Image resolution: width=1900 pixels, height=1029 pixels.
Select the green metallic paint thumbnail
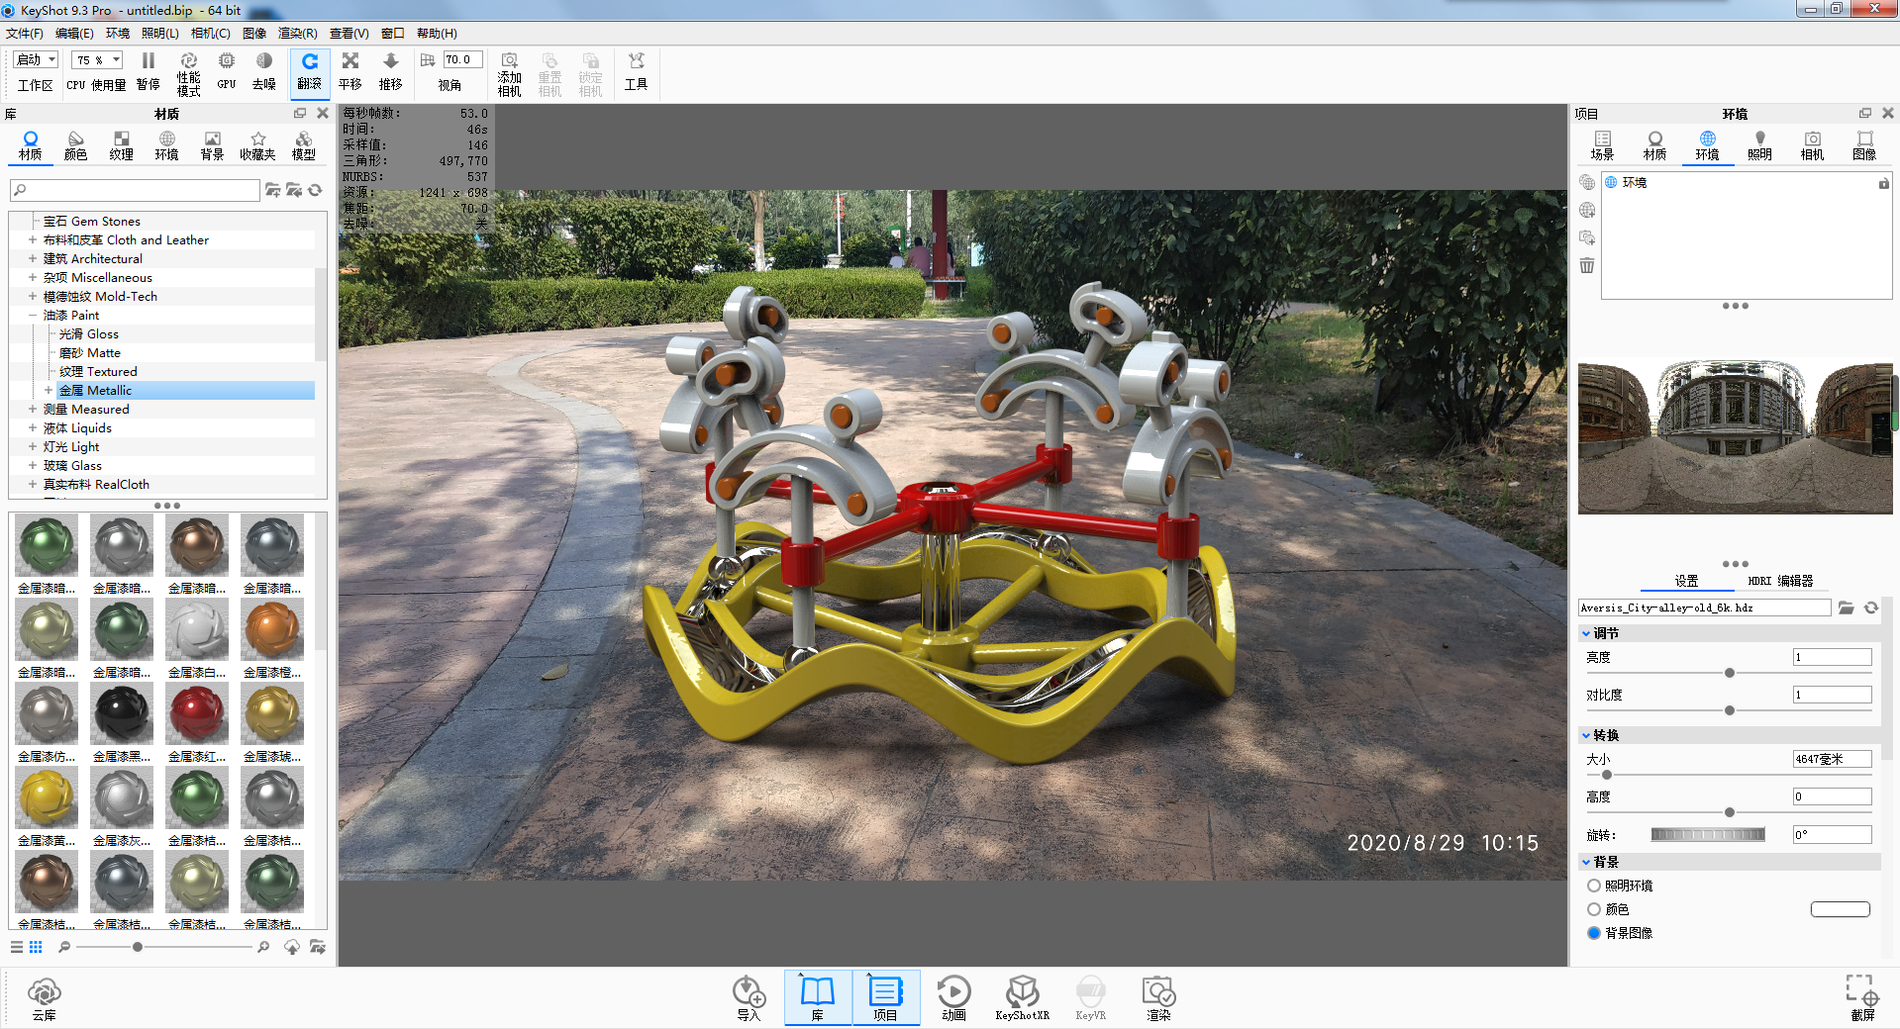click(47, 545)
